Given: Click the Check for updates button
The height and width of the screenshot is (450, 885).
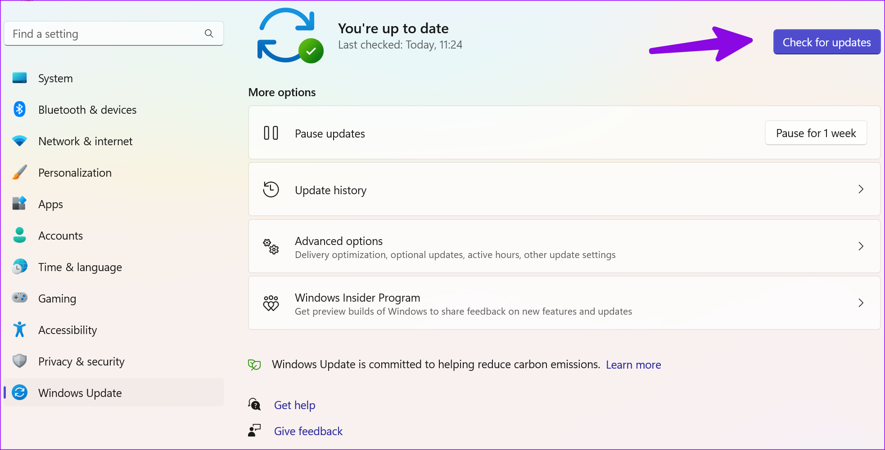Looking at the screenshot, I should (x=826, y=42).
